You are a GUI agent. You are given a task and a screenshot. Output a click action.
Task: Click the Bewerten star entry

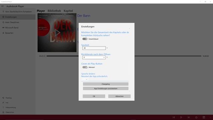click(x=18, y=33)
